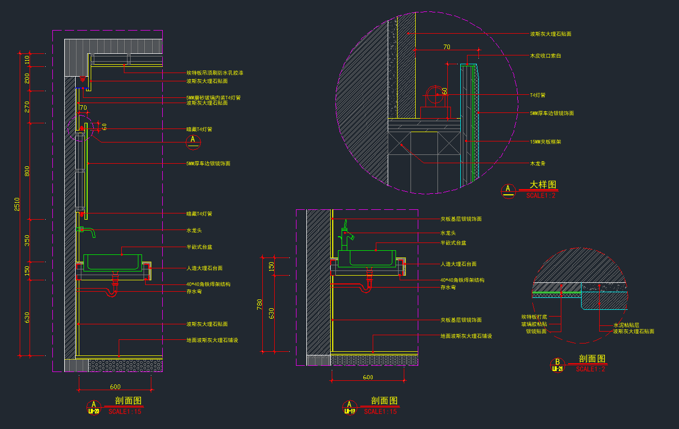Screen dimensions: 679x429
Task: Select the 埃特板打底 label in section B
Action: pyautogui.click(x=533, y=317)
